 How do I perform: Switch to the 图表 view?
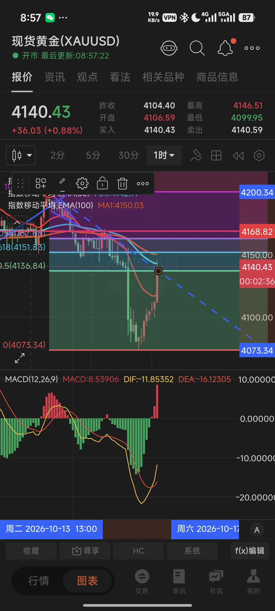click(87, 581)
